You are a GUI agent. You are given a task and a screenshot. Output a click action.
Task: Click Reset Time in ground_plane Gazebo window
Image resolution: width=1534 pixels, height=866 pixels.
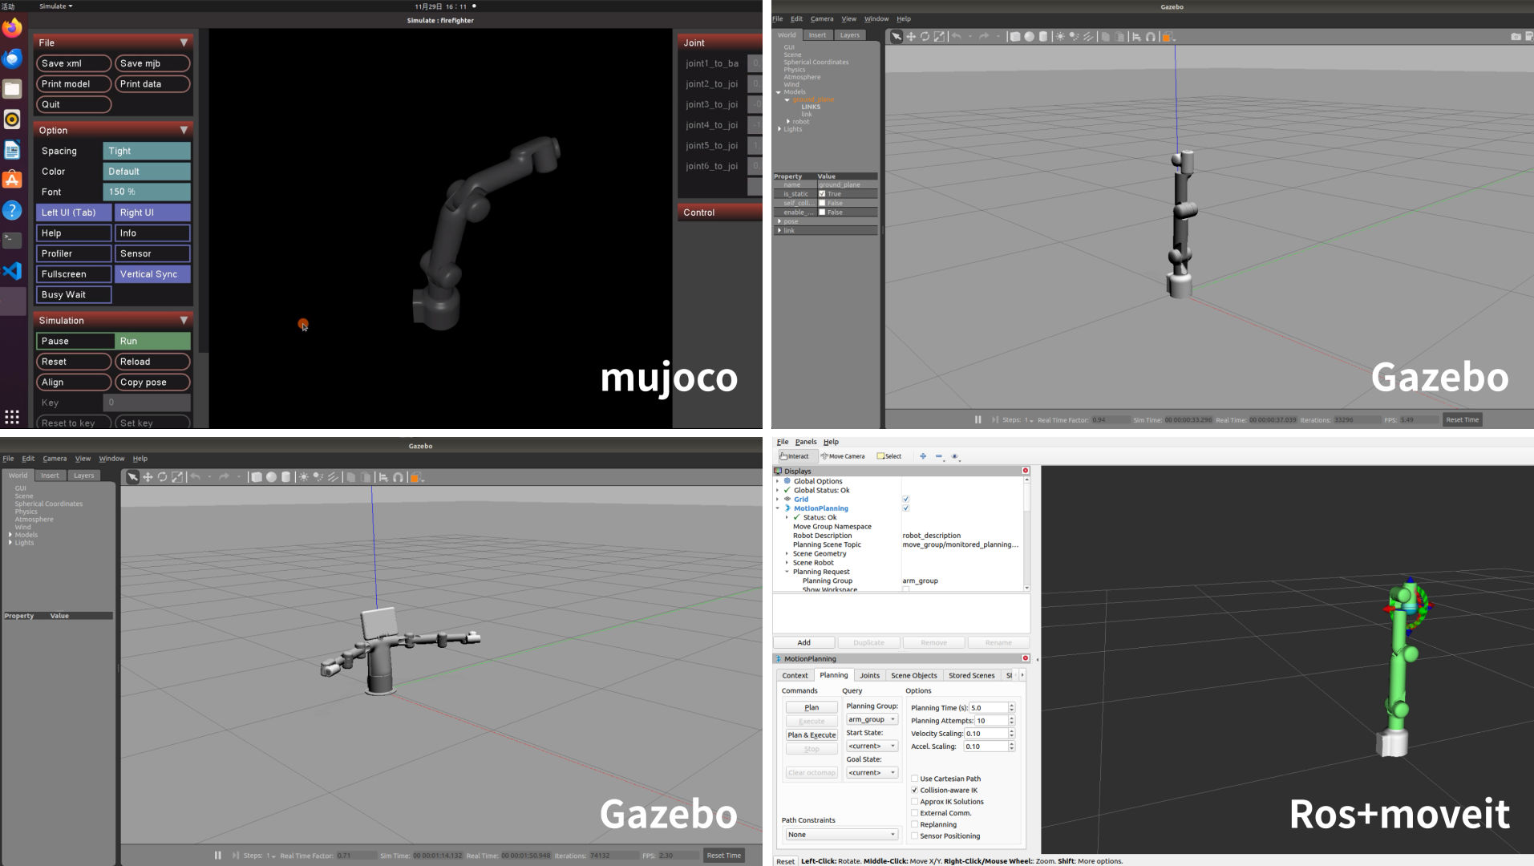tap(1462, 419)
